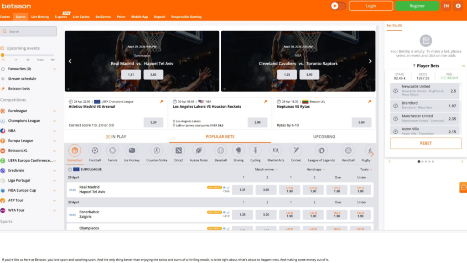The width and height of the screenshot is (467, 263).
Task: Pin the Neptunas VS Rytas bet
Action: tap(369, 102)
